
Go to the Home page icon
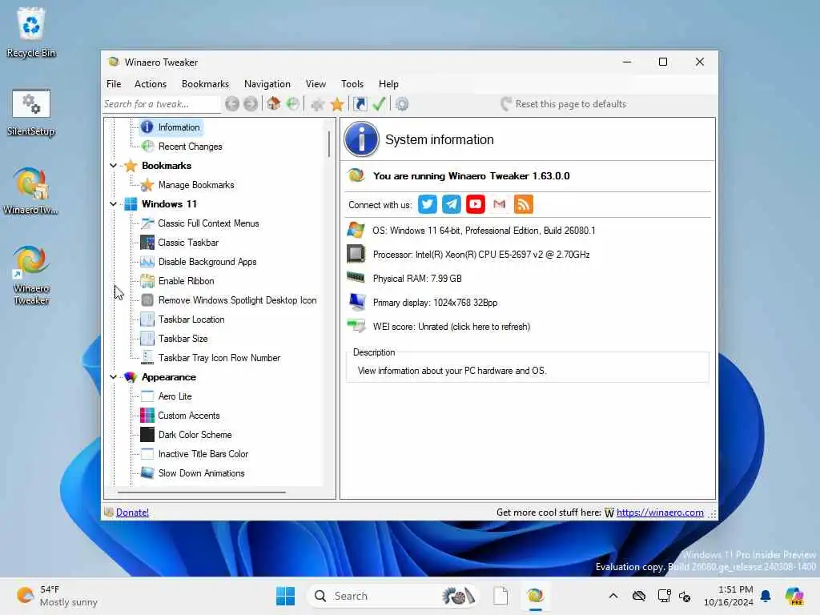tap(274, 103)
